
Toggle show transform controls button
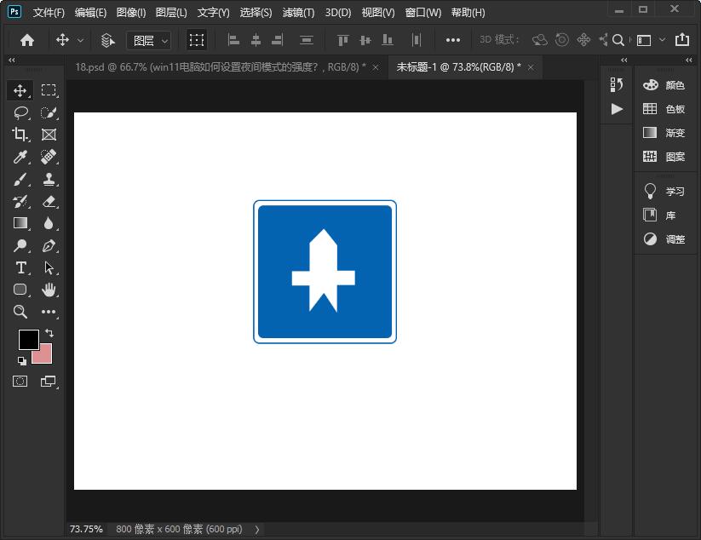click(x=197, y=40)
